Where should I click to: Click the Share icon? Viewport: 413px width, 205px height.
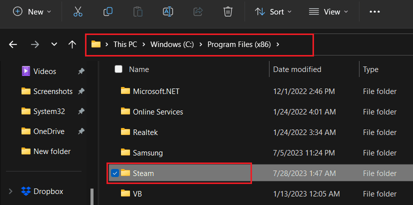(x=198, y=11)
